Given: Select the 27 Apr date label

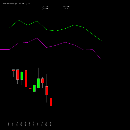Looking at the screenshot, I should [x=46, y=124].
